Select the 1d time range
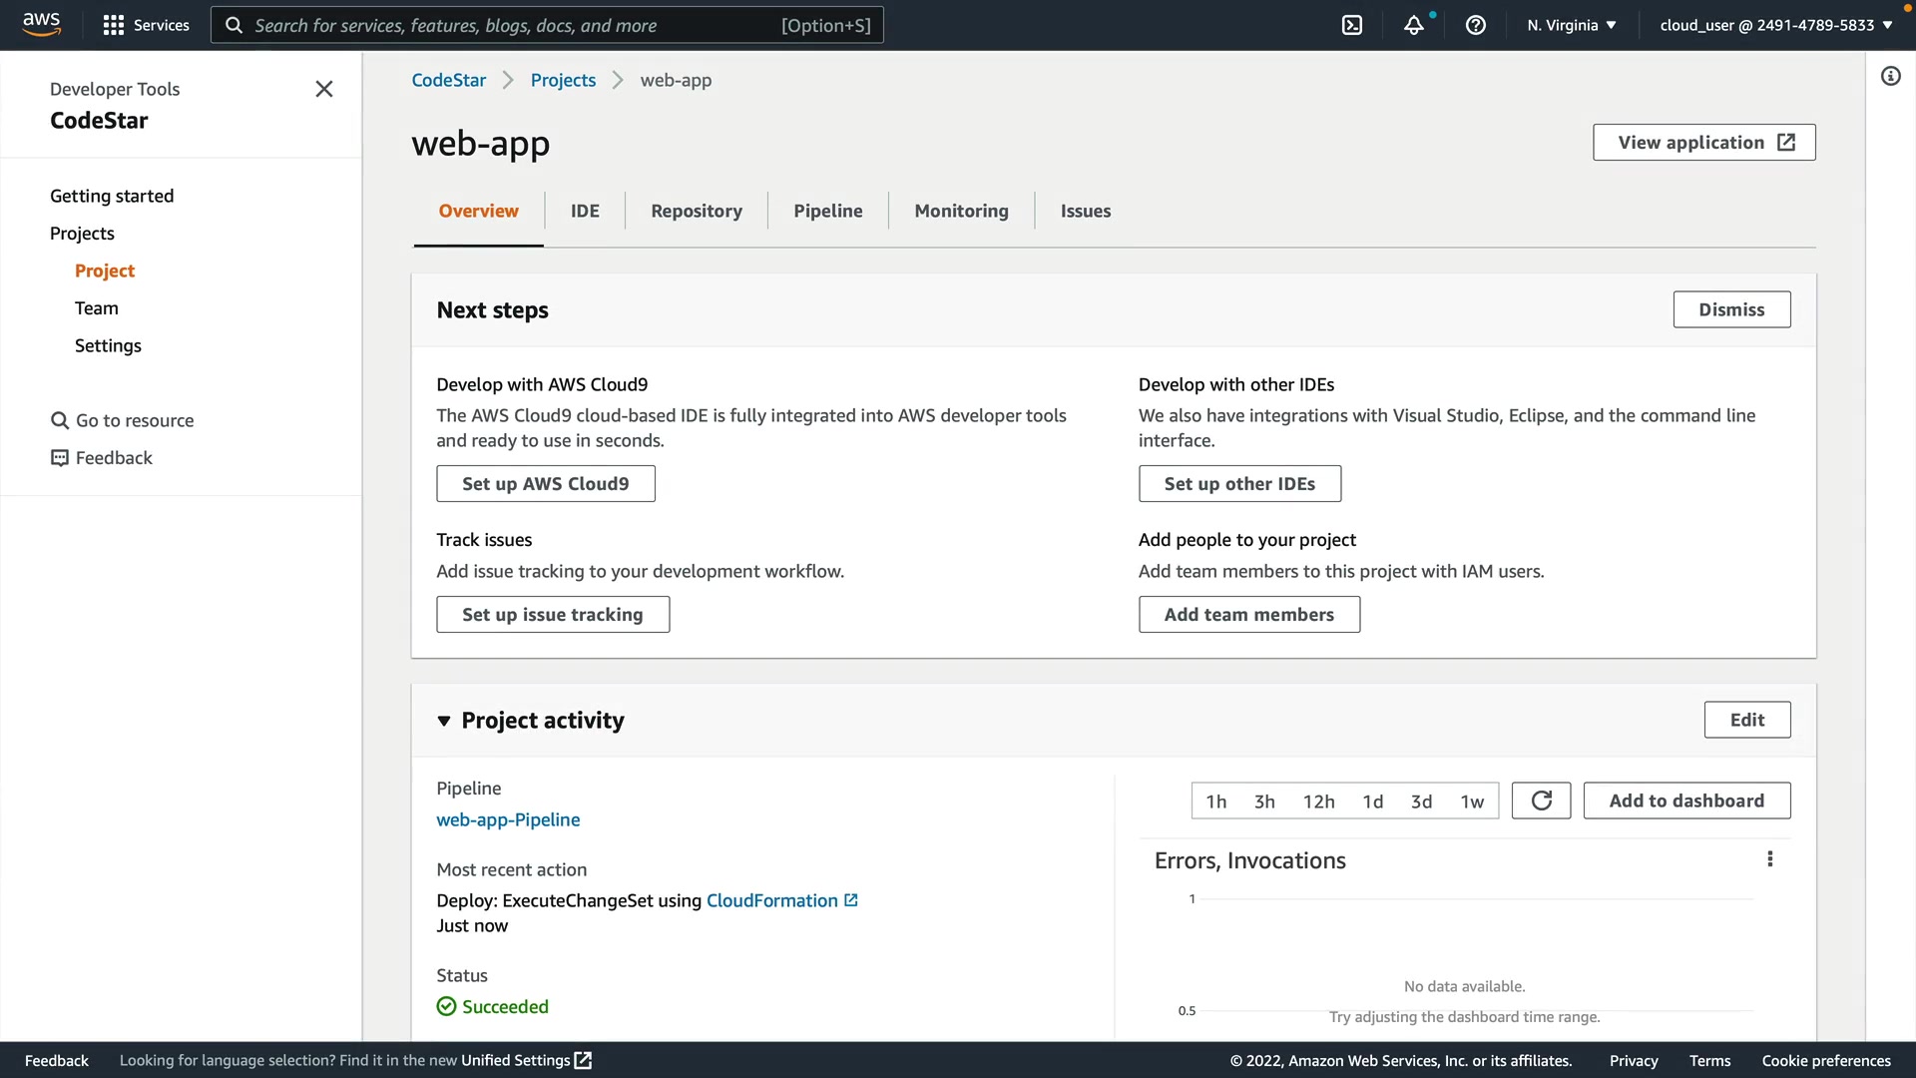Viewport: 1916px width, 1078px height. 1372,802
